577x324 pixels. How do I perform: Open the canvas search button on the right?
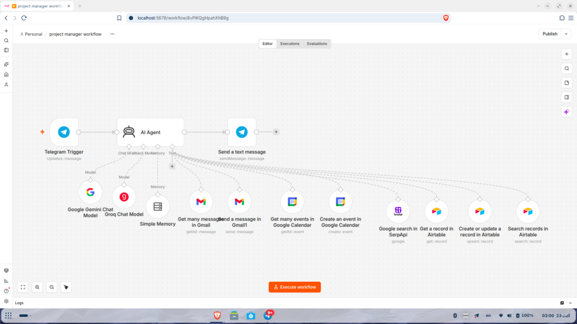(x=567, y=68)
